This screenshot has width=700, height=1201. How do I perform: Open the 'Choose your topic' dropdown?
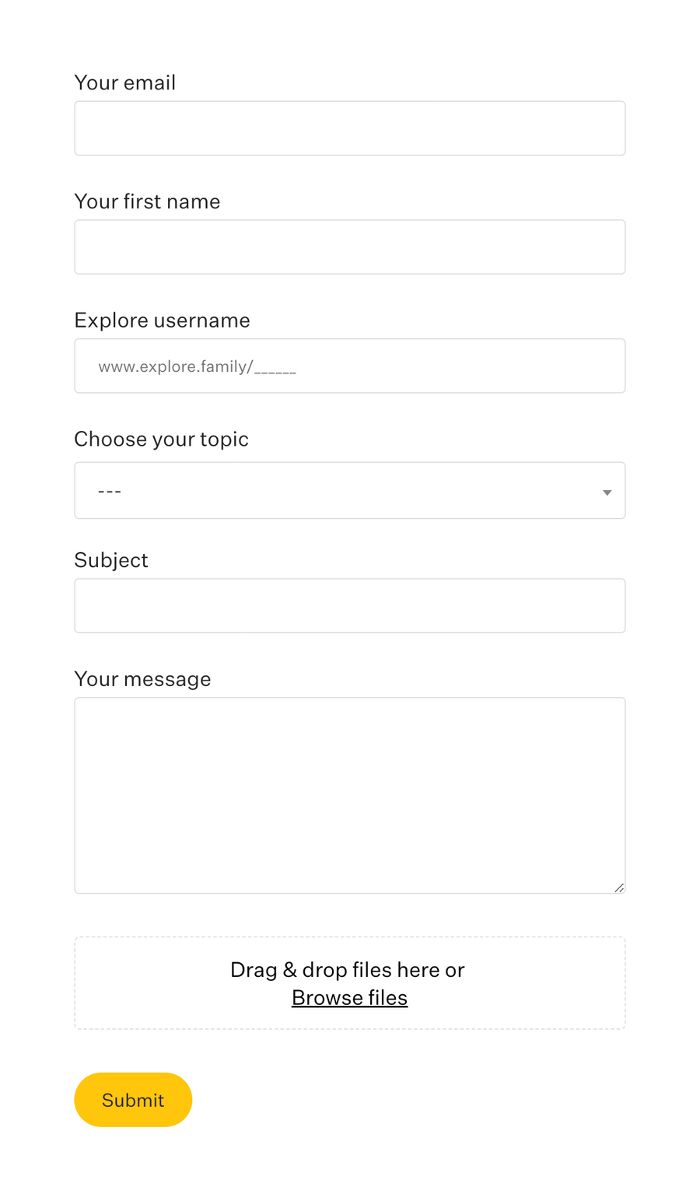pos(350,491)
